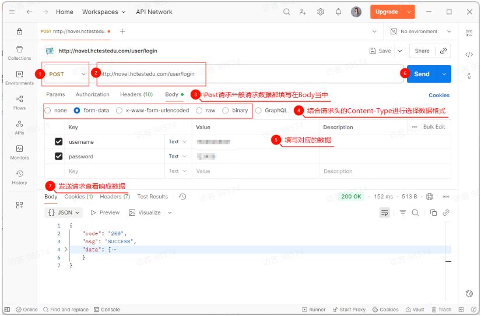Add a new request tab

(x=122, y=31)
